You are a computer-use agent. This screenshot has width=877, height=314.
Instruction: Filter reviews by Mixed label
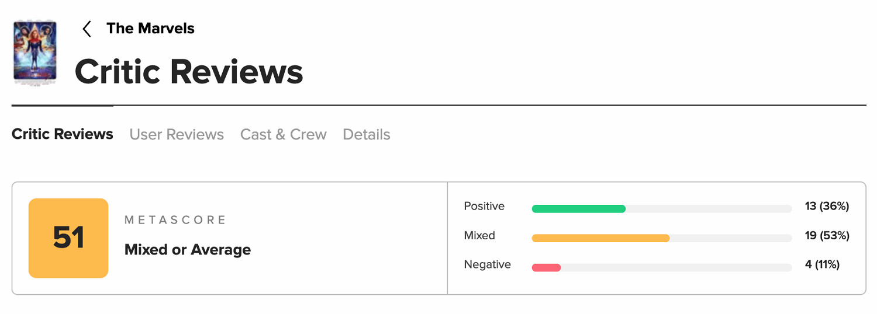coord(479,235)
